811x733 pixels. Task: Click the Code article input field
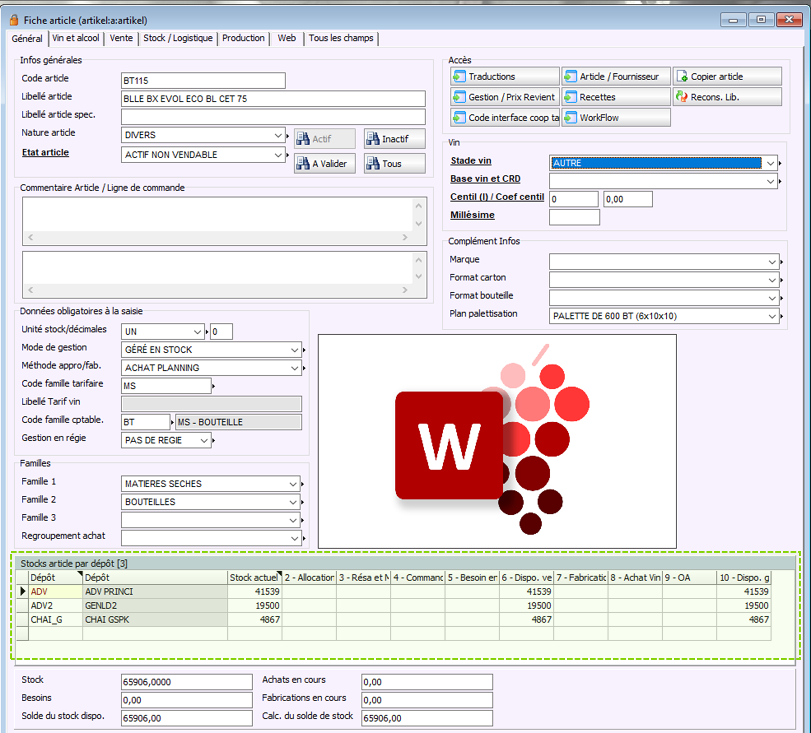pyautogui.click(x=203, y=81)
